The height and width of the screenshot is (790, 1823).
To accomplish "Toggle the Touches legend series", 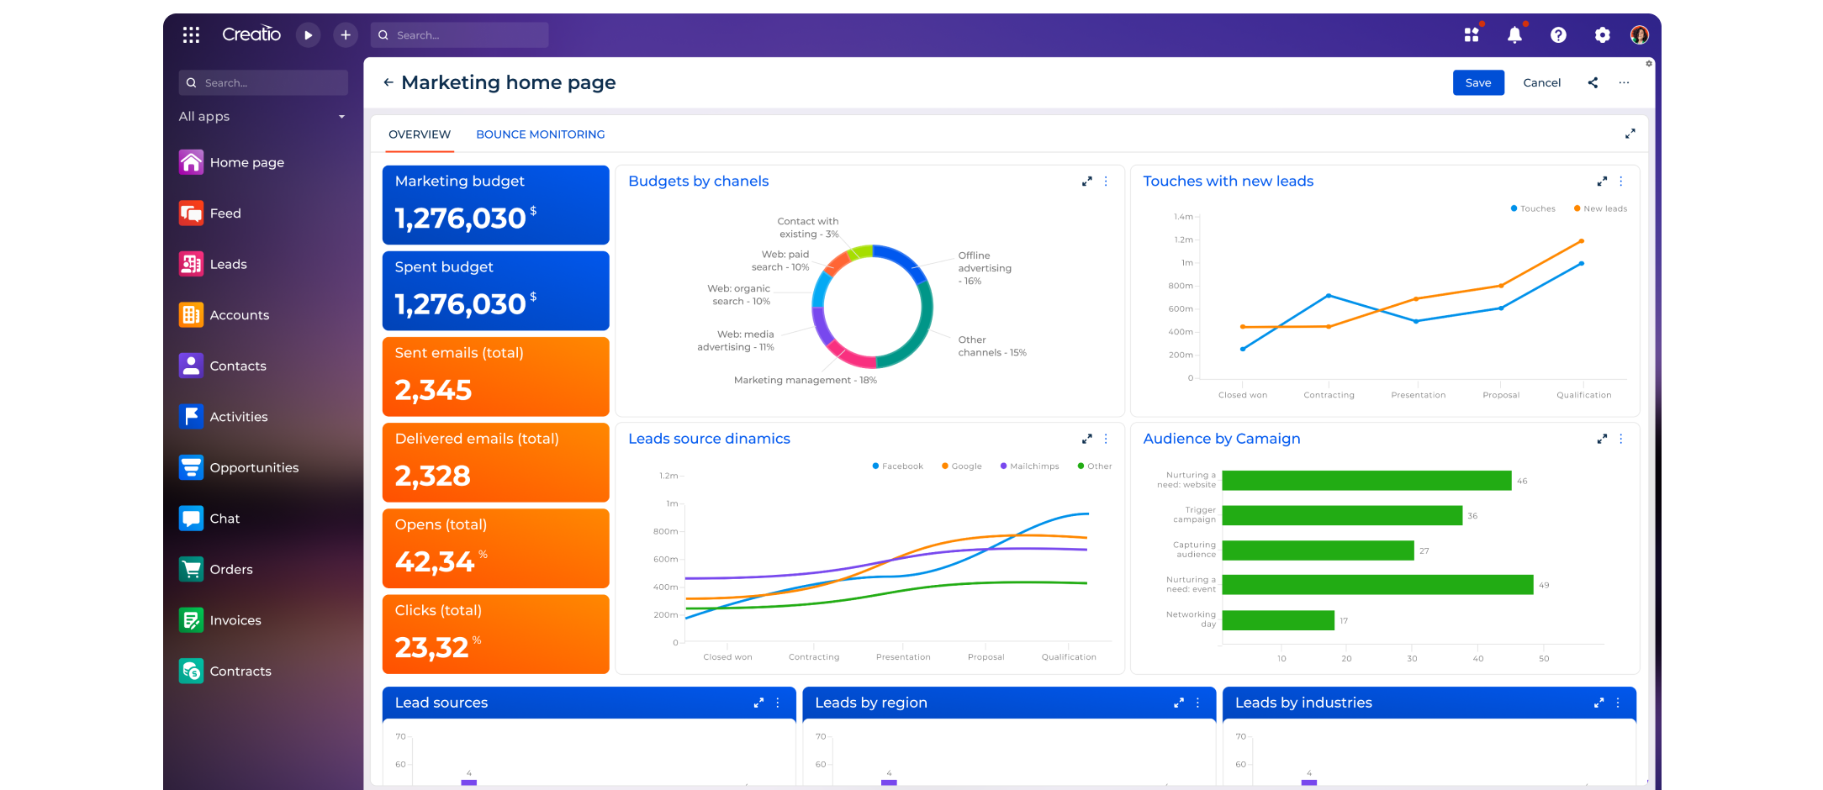I will (1533, 208).
